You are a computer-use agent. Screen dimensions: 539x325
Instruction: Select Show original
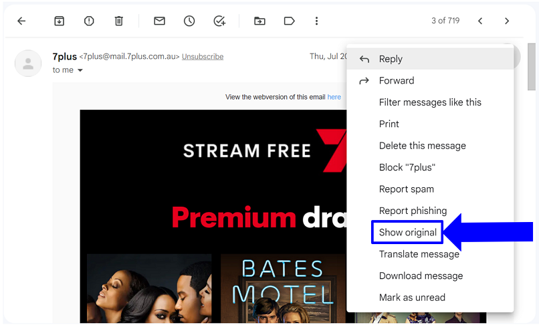pyautogui.click(x=408, y=232)
